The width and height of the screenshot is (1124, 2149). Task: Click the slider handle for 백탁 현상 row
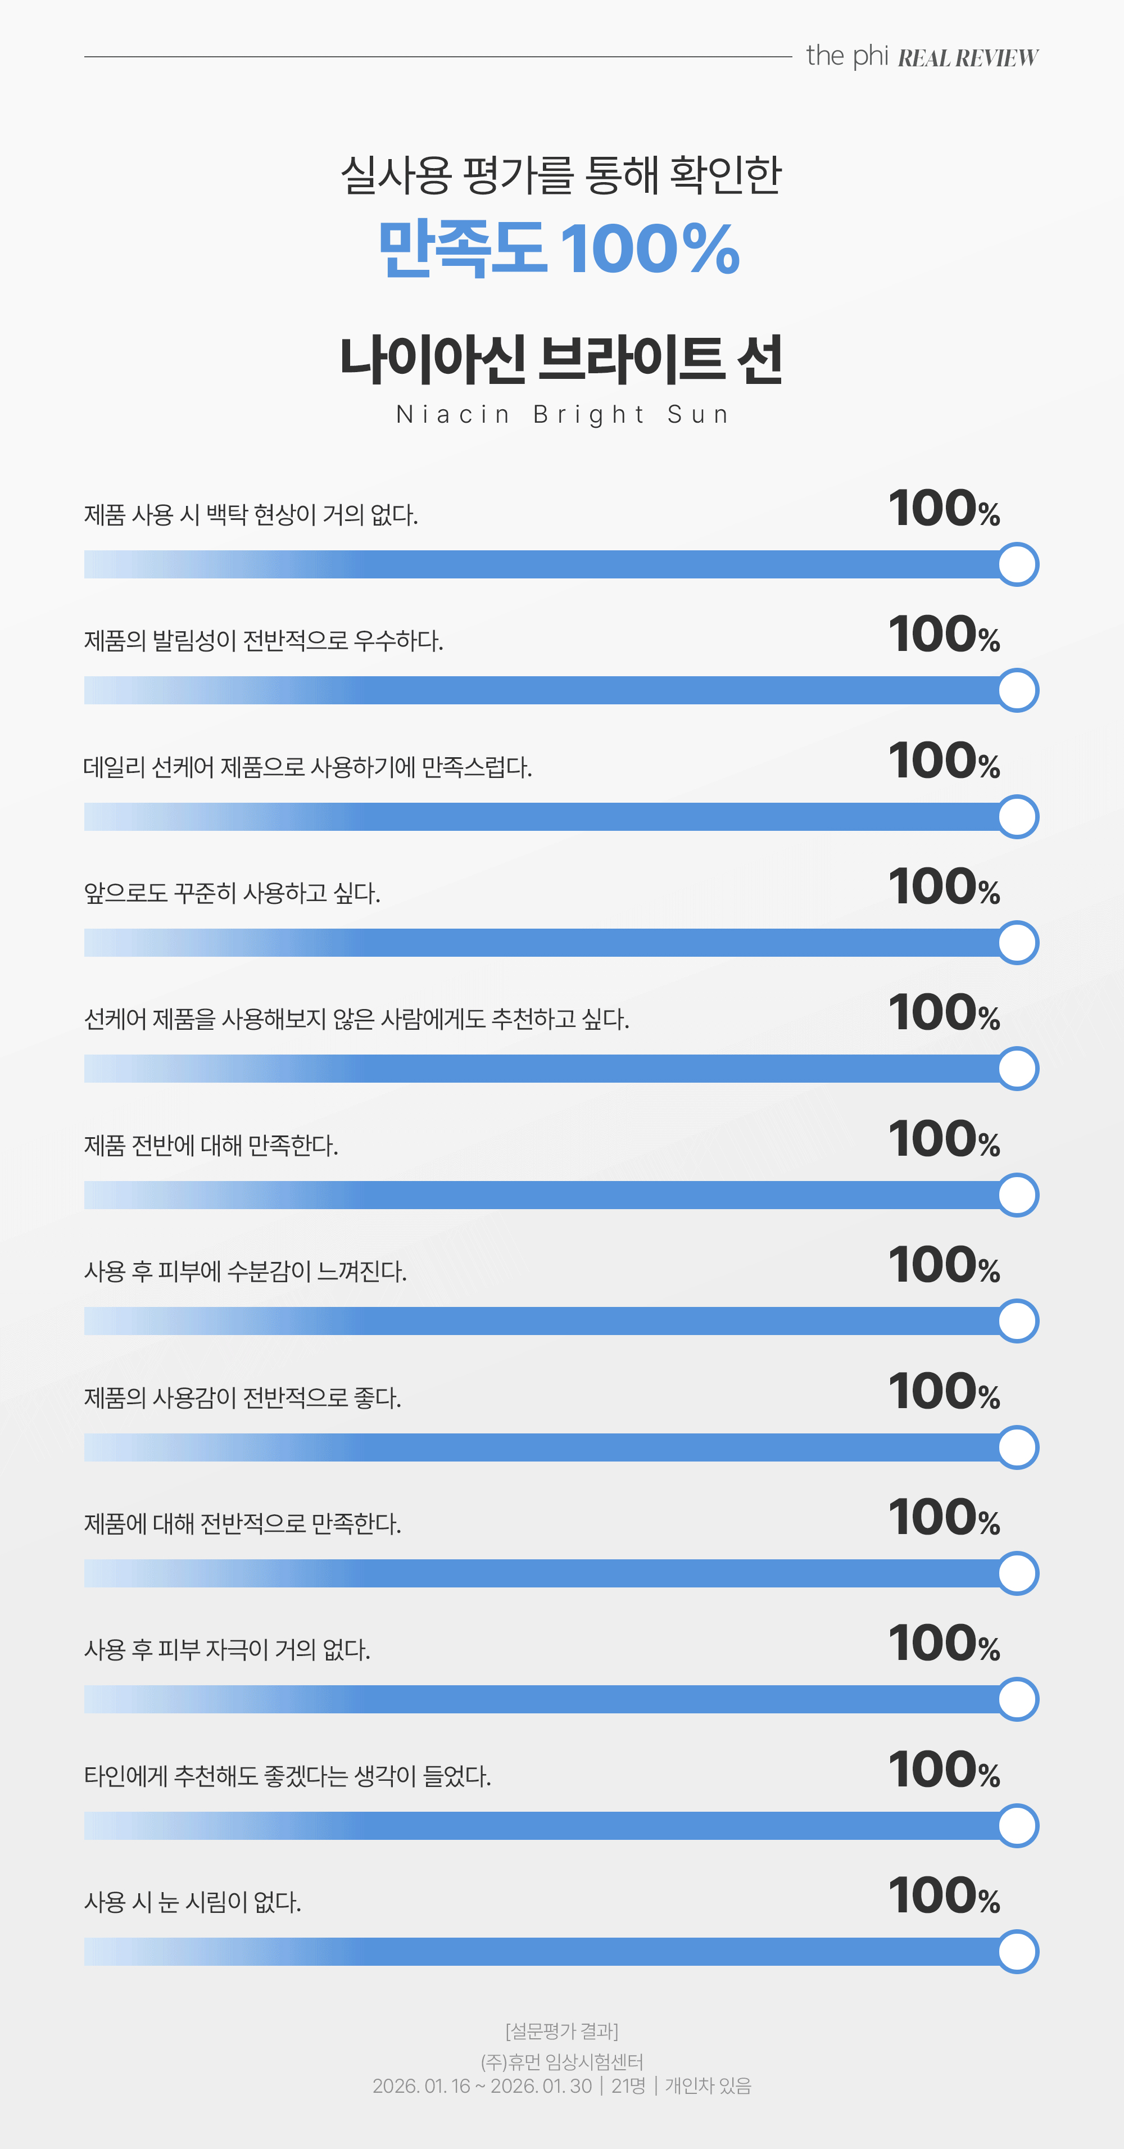[x=1017, y=565]
